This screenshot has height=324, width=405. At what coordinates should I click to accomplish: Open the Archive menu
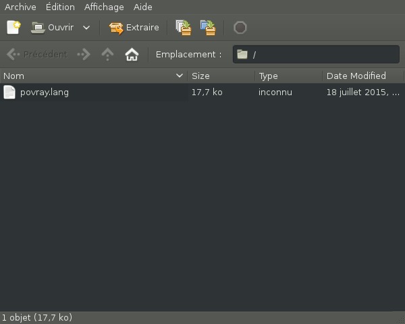(x=20, y=7)
